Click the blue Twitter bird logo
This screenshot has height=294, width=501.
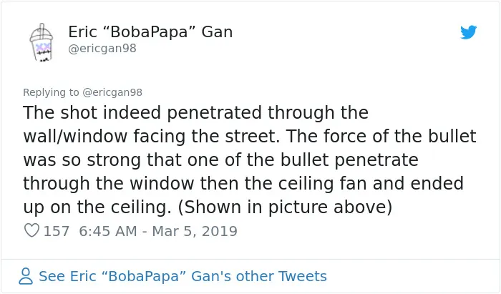pyautogui.click(x=468, y=32)
